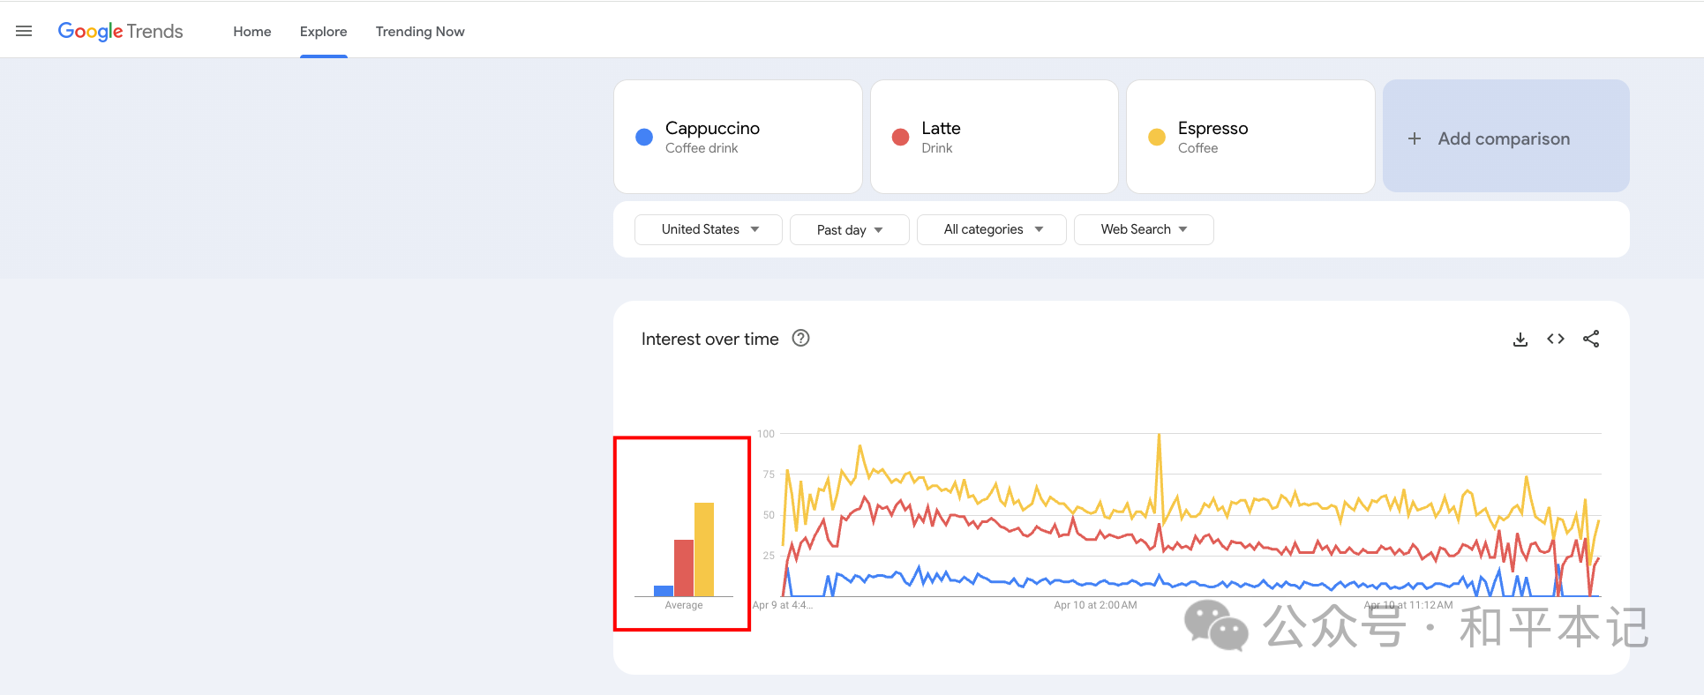This screenshot has width=1704, height=695.
Task: Click the 'Apr 10 at 2:00 AM' axis label
Action: (x=1095, y=605)
